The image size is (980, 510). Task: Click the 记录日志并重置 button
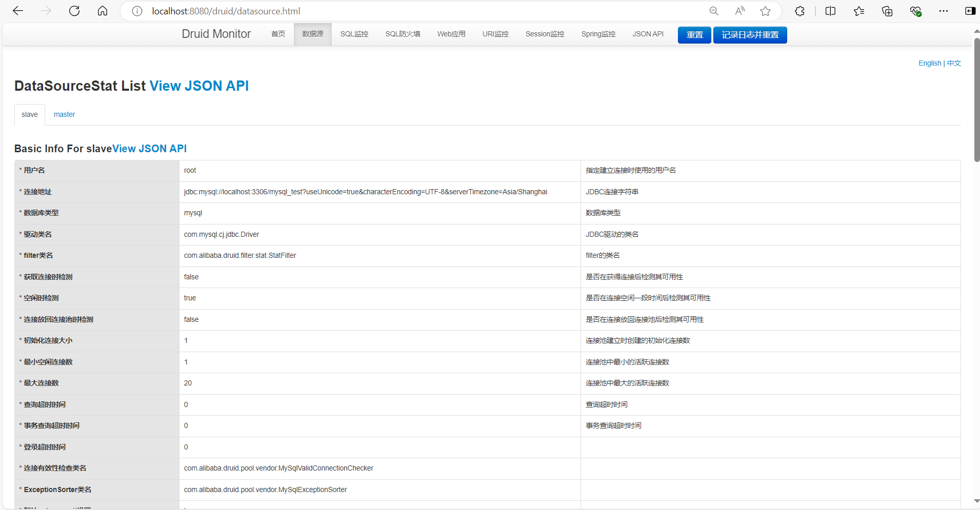tap(750, 35)
